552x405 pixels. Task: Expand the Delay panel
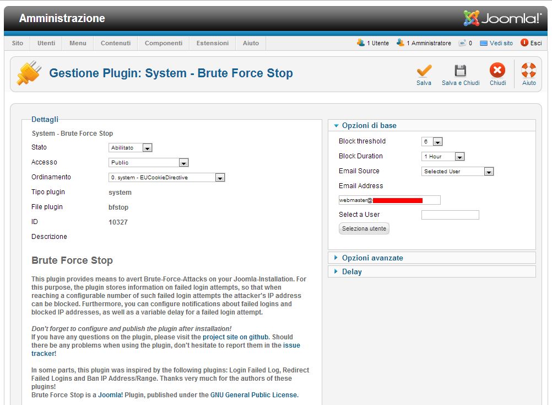(431, 271)
